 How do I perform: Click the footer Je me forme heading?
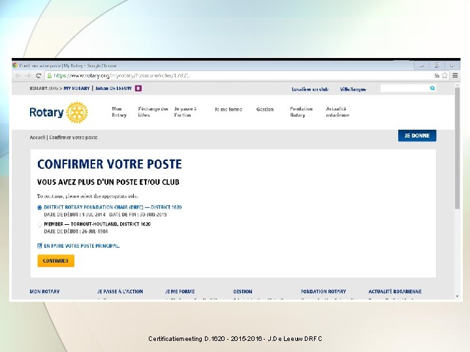point(180,291)
